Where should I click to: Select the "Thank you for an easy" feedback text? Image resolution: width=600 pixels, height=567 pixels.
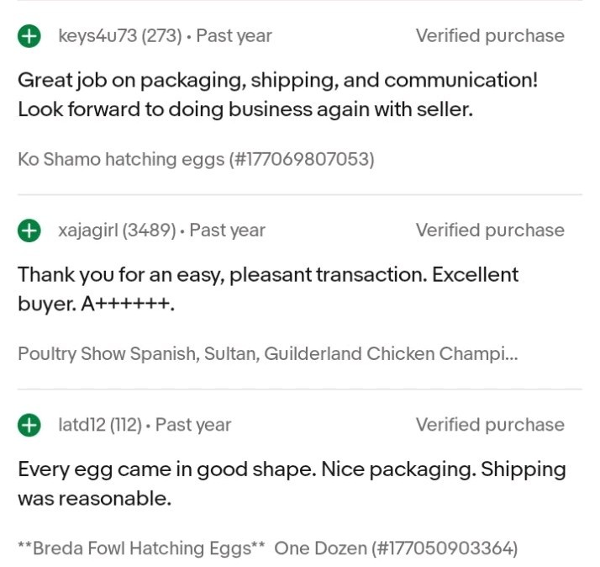point(268,289)
